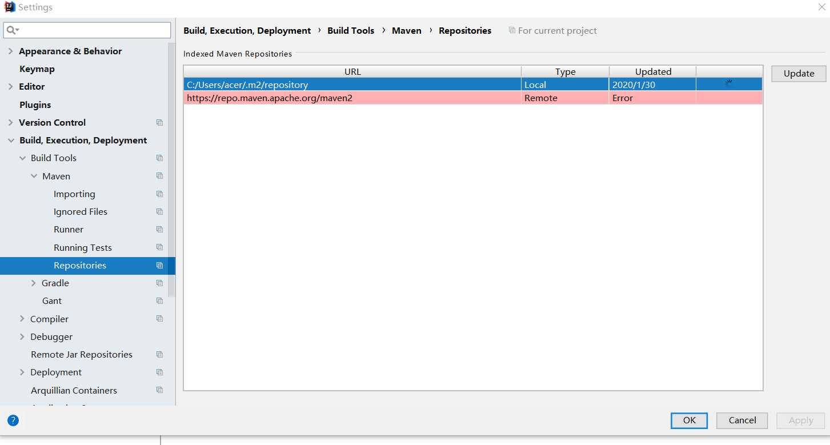Click the Local type cell
Image resolution: width=830 pixels, height=445 pixels.
[565, 85]
